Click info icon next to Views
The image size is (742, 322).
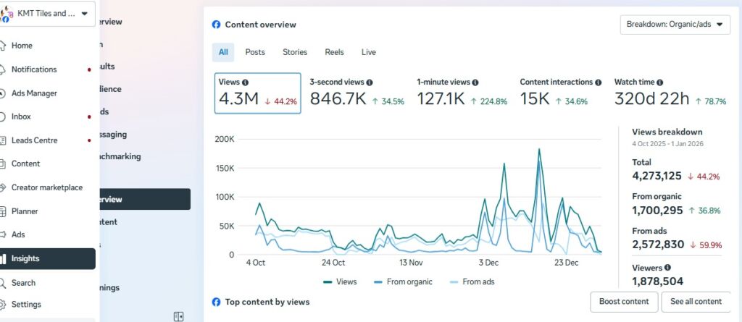click(x=245, y=82)
